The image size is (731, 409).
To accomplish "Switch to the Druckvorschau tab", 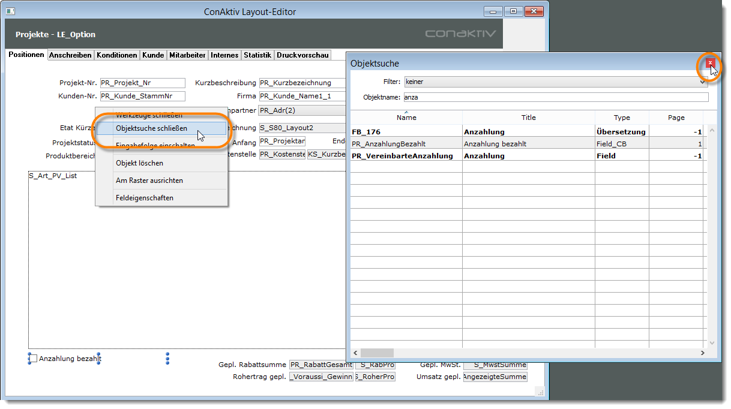I will (x=302, y=55).
